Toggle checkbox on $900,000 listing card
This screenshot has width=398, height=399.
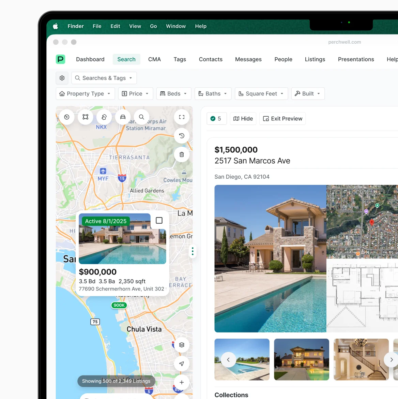point(159,220)
